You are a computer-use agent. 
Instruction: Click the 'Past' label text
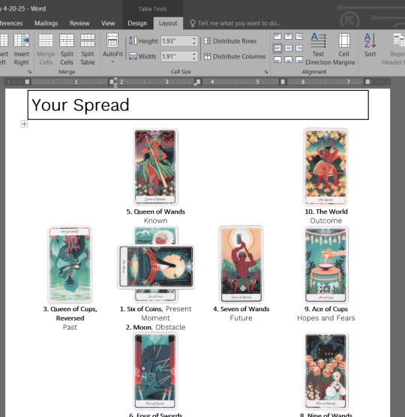(70, 328)
